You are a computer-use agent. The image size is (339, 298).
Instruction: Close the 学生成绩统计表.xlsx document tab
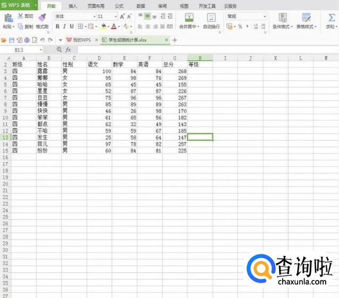[x=166, y=40]
